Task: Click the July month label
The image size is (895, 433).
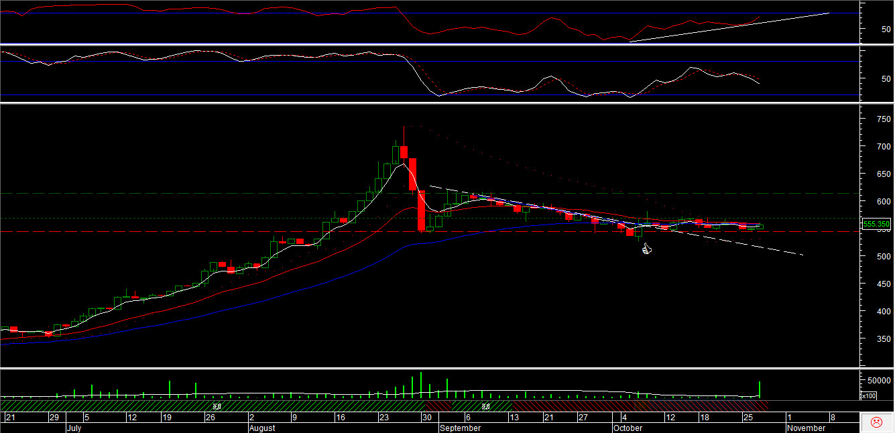Action: 74,428
